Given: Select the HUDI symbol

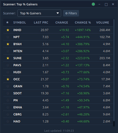Looking at the screenshot, I should 17,72.
